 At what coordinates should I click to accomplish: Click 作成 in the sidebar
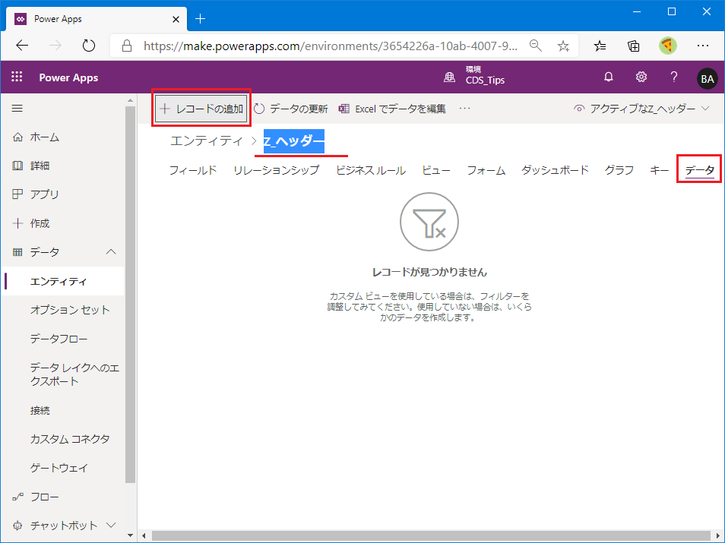click(40, 223)
